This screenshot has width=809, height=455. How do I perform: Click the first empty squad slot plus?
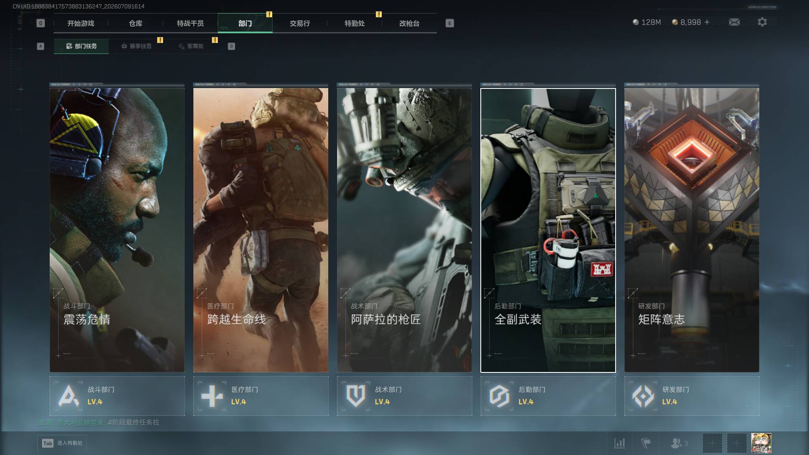(x=712, y=443)
